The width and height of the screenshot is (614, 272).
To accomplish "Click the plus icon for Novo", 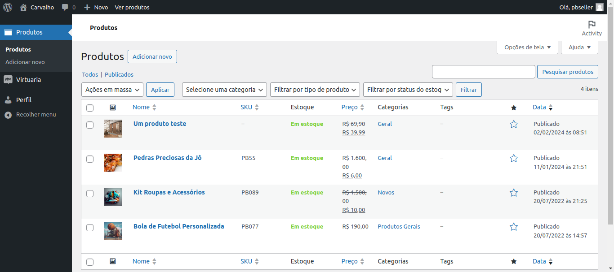I will pos(87,7).
